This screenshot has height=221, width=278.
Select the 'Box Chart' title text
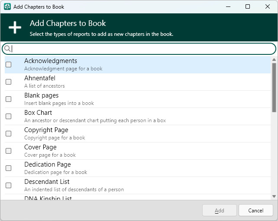(x=38, y=113)
